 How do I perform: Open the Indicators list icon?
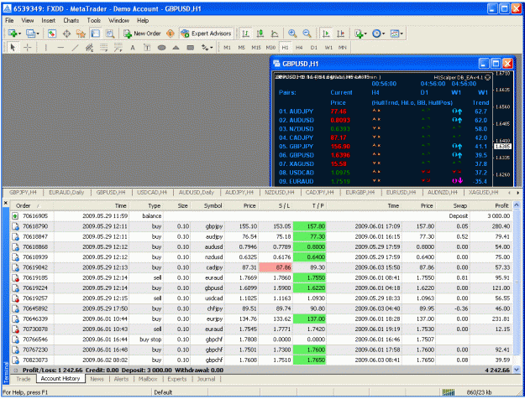[x=359, y=34]
